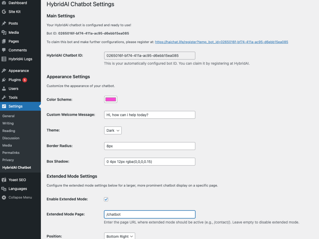Click the Box Shadow input field
The image size is (319, 239).
pyautogui.click(x=149, y=161)
